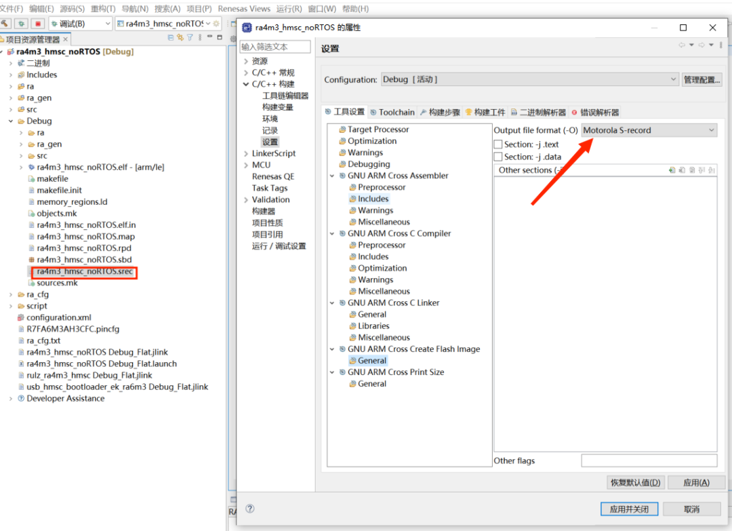Toggle link with editor icon in project explorer

pyautogui.click(x=180, y=38)
